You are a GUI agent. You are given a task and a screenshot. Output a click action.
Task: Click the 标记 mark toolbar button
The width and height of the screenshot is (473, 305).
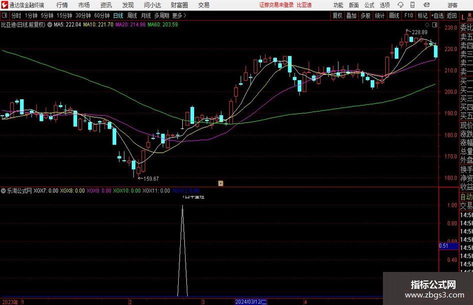[422, 16]
